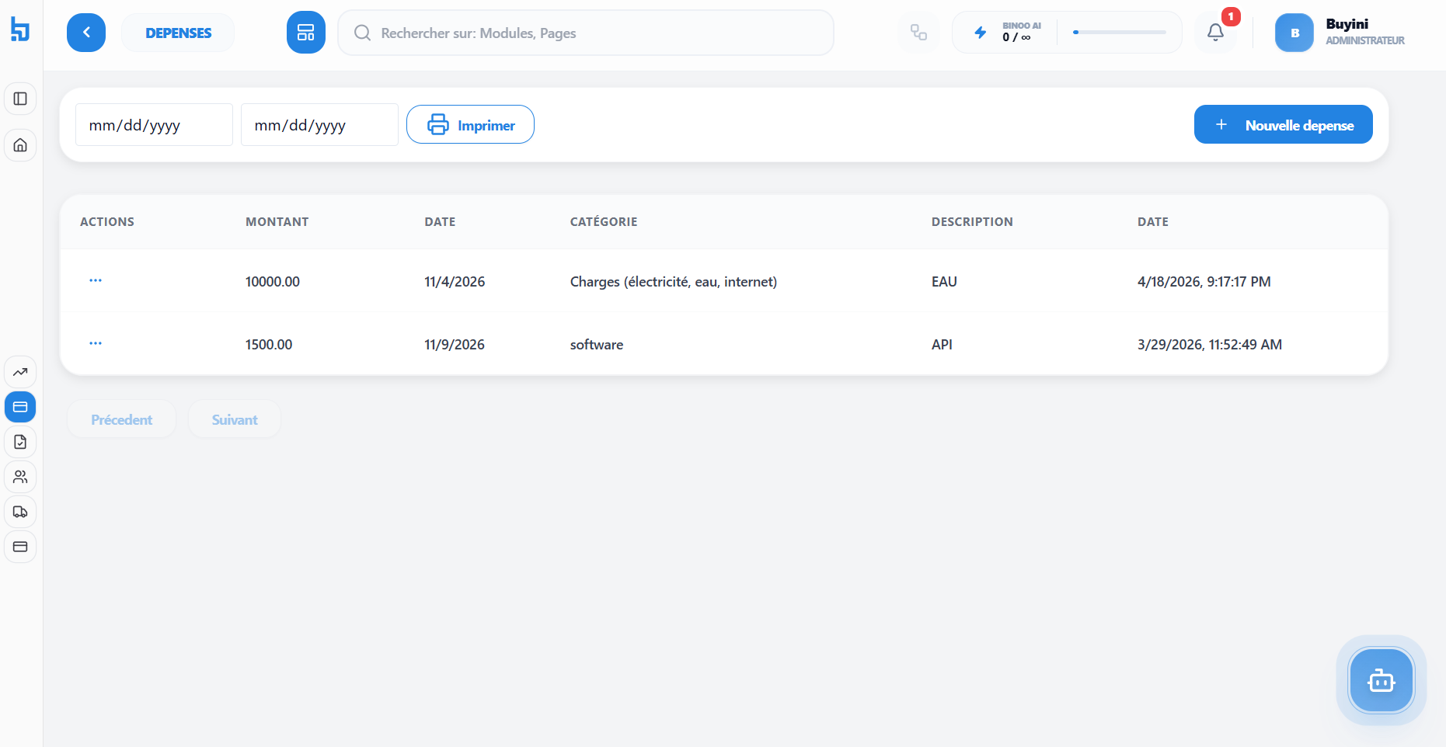1446x747 pixels.
Task: Click timestamp 3/29/2026, 11:52:49 AM
Action: tap(1210, 345)
